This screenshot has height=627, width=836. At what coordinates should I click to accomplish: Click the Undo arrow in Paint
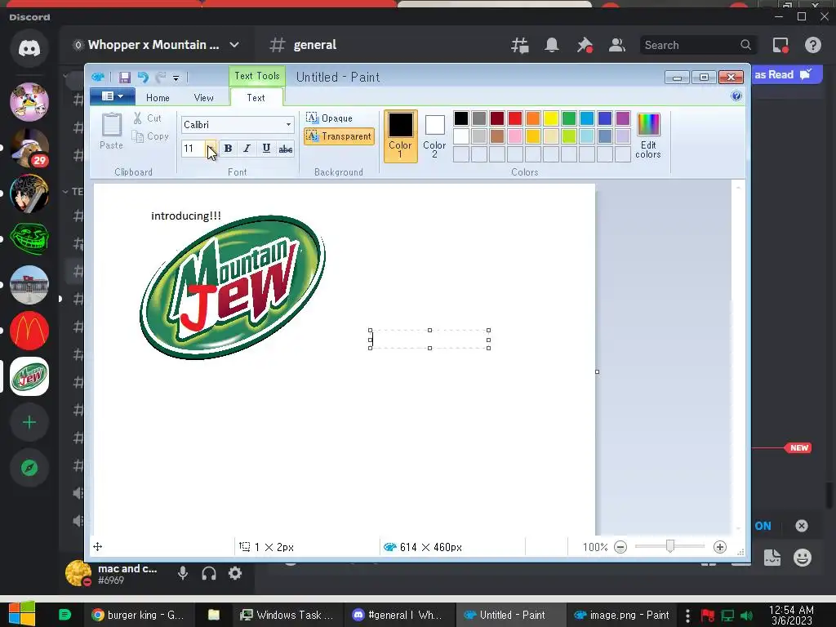click(x=143, y=78)
